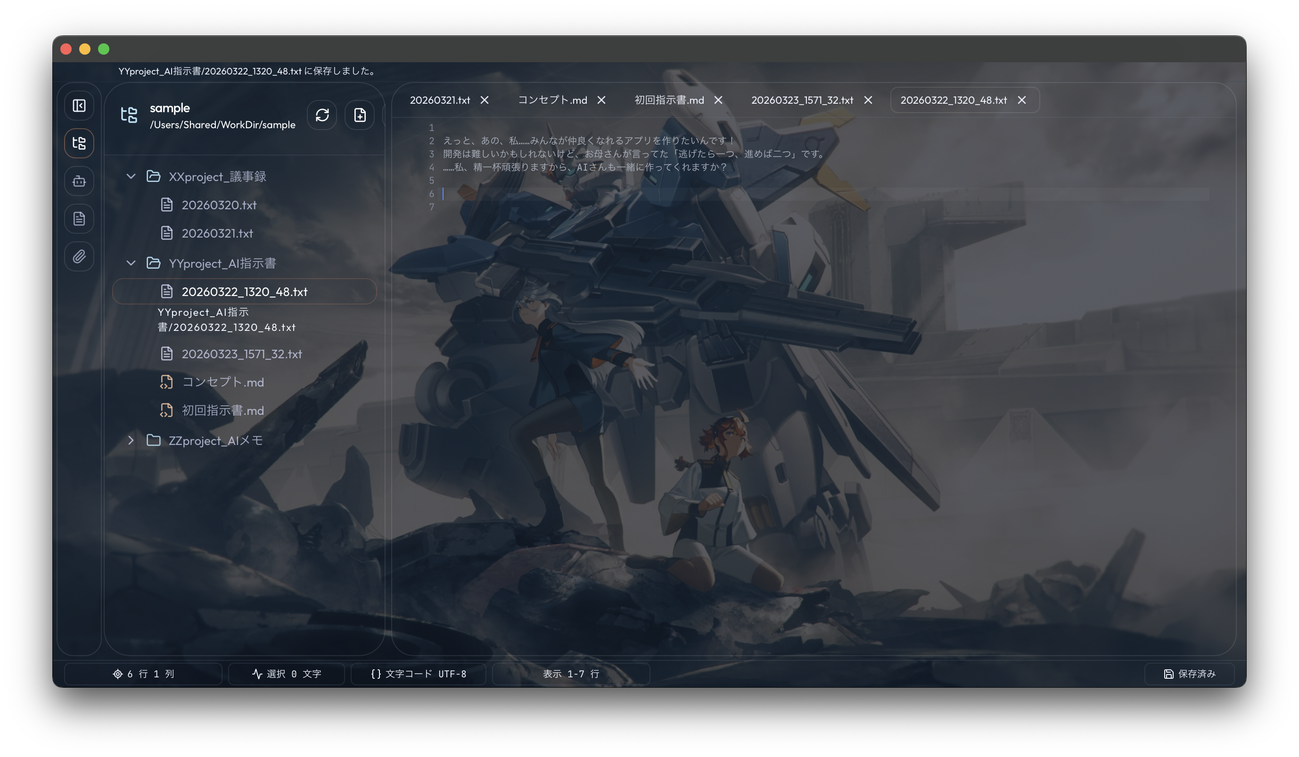Viewport: 1299px width, 757px height.
Task: Select the file tree sidebar icon
Action: click(79, 143)
